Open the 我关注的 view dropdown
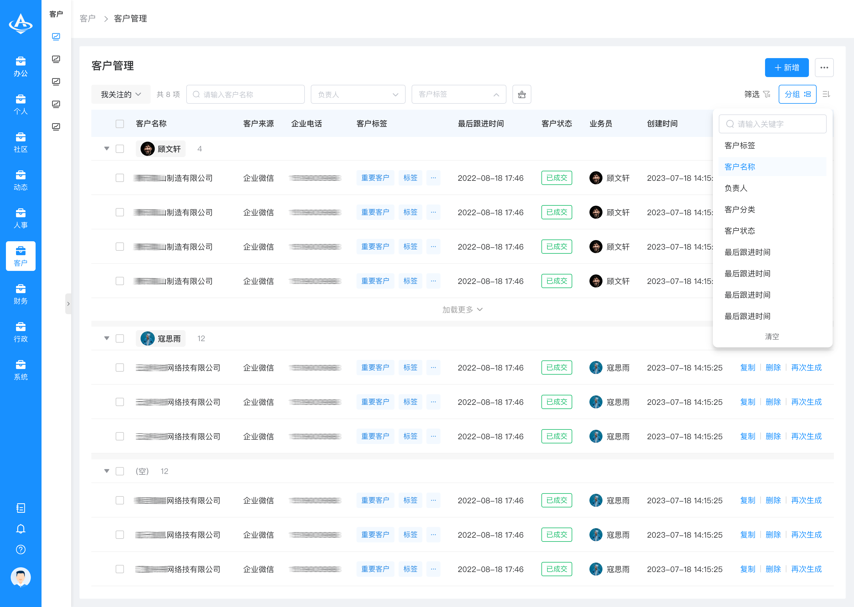 [121, 94]
